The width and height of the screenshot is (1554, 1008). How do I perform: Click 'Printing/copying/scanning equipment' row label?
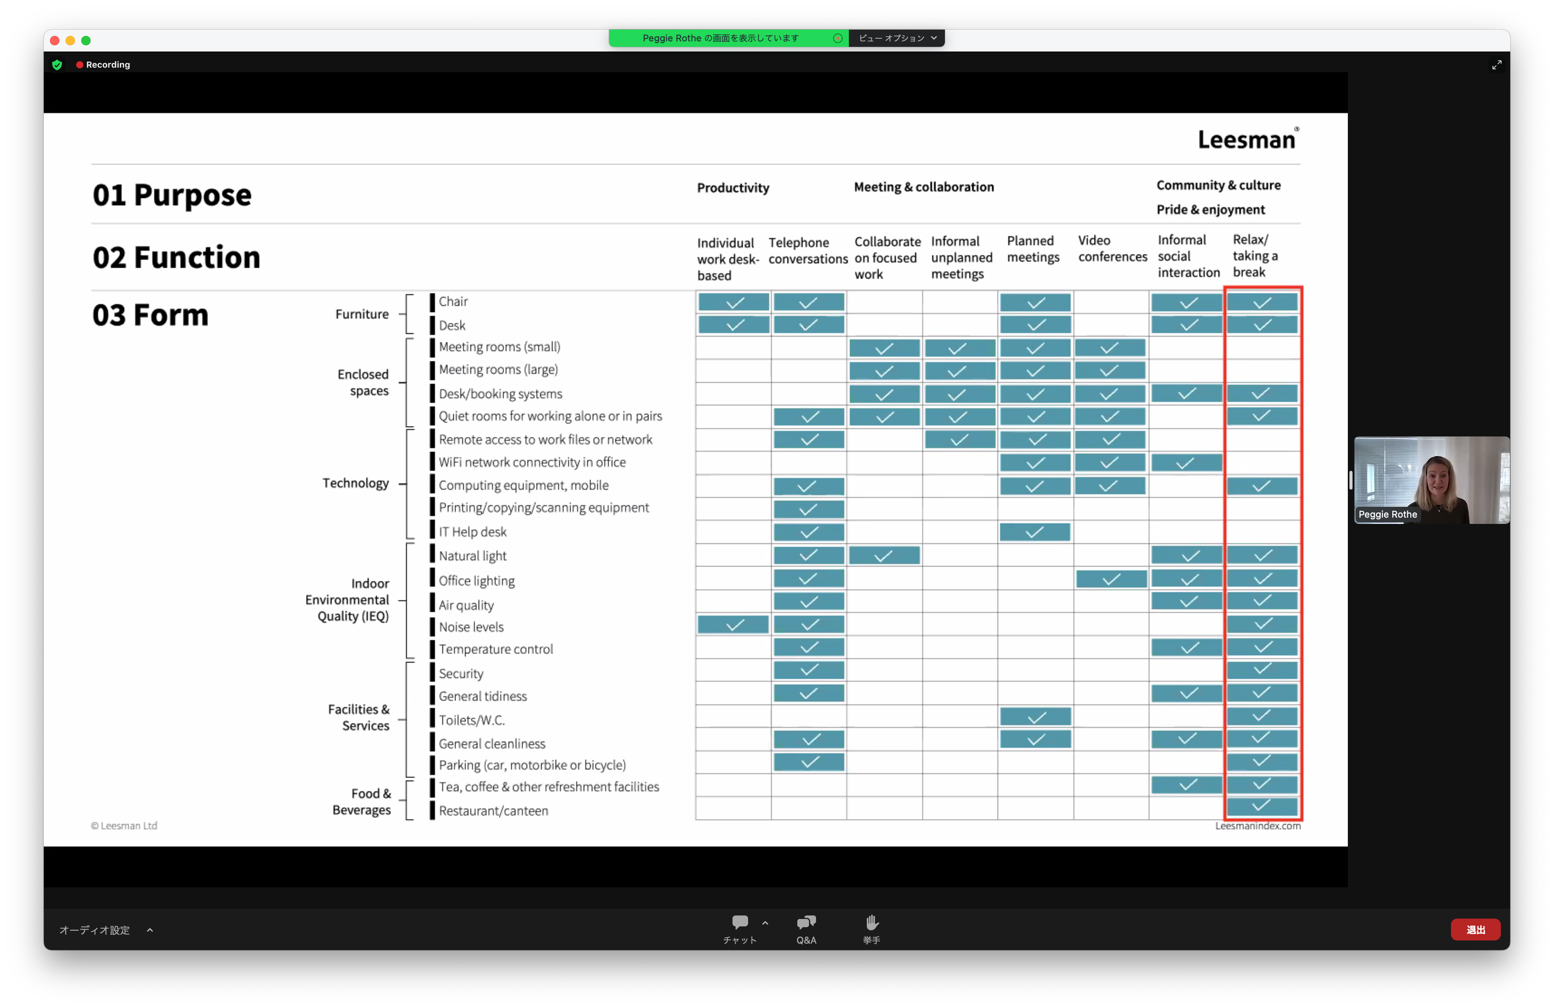tap(543, 508)
